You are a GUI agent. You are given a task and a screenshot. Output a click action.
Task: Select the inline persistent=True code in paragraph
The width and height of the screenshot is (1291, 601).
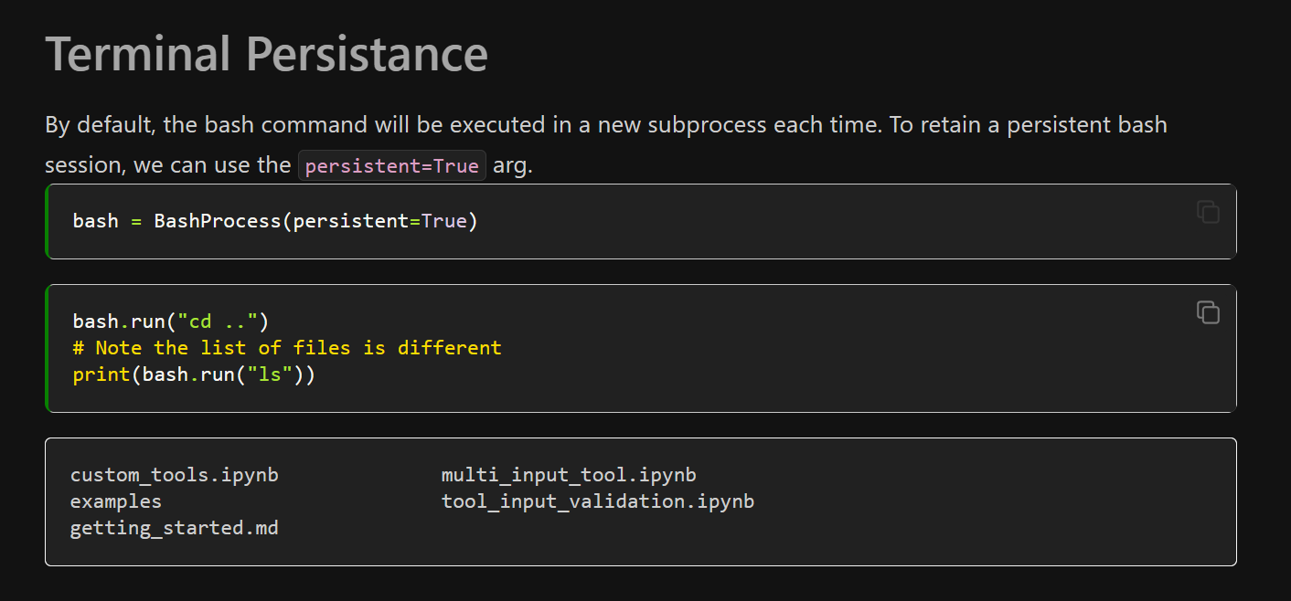click(x=392, y=166)
